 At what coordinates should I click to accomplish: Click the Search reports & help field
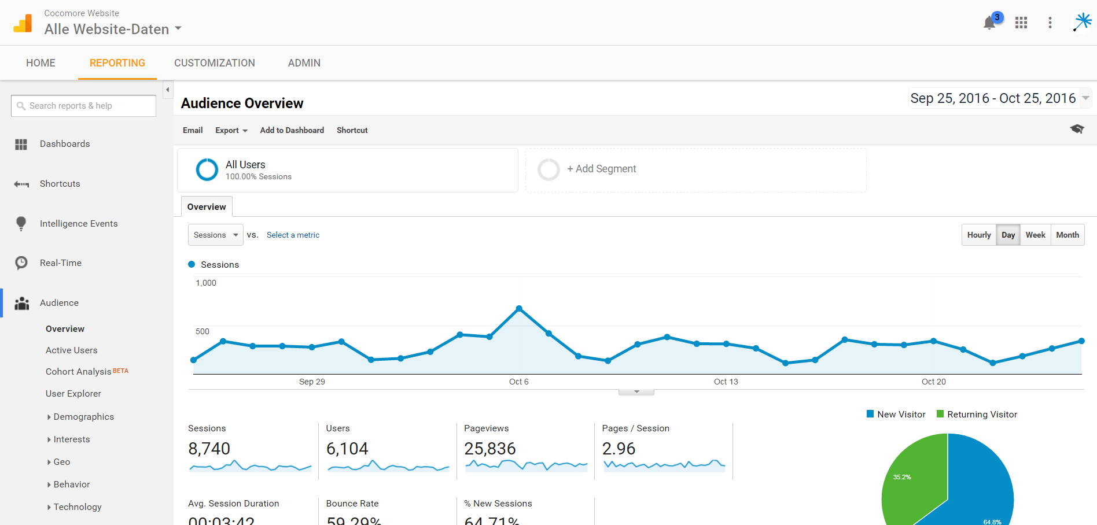click(83, 105)
